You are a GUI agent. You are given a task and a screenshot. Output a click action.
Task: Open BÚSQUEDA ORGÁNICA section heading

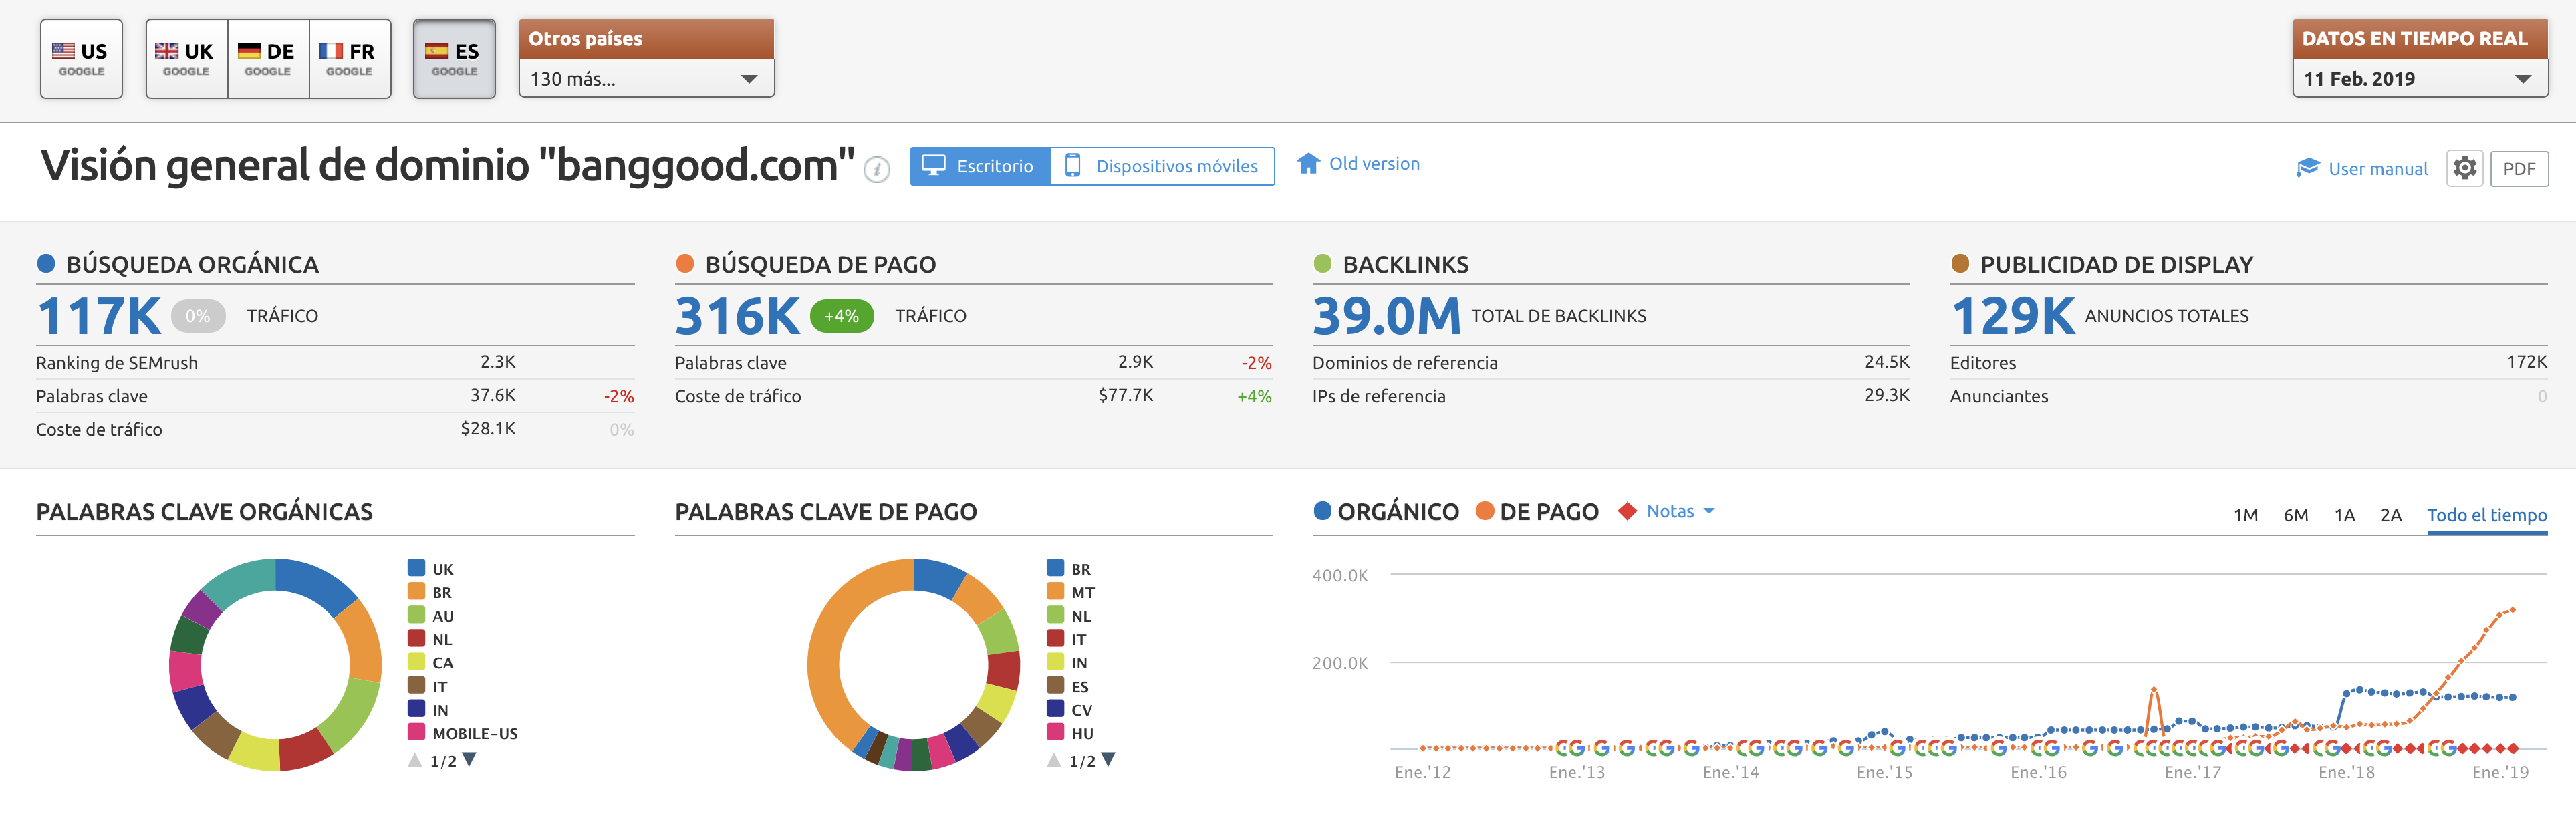tap(192, 264)
